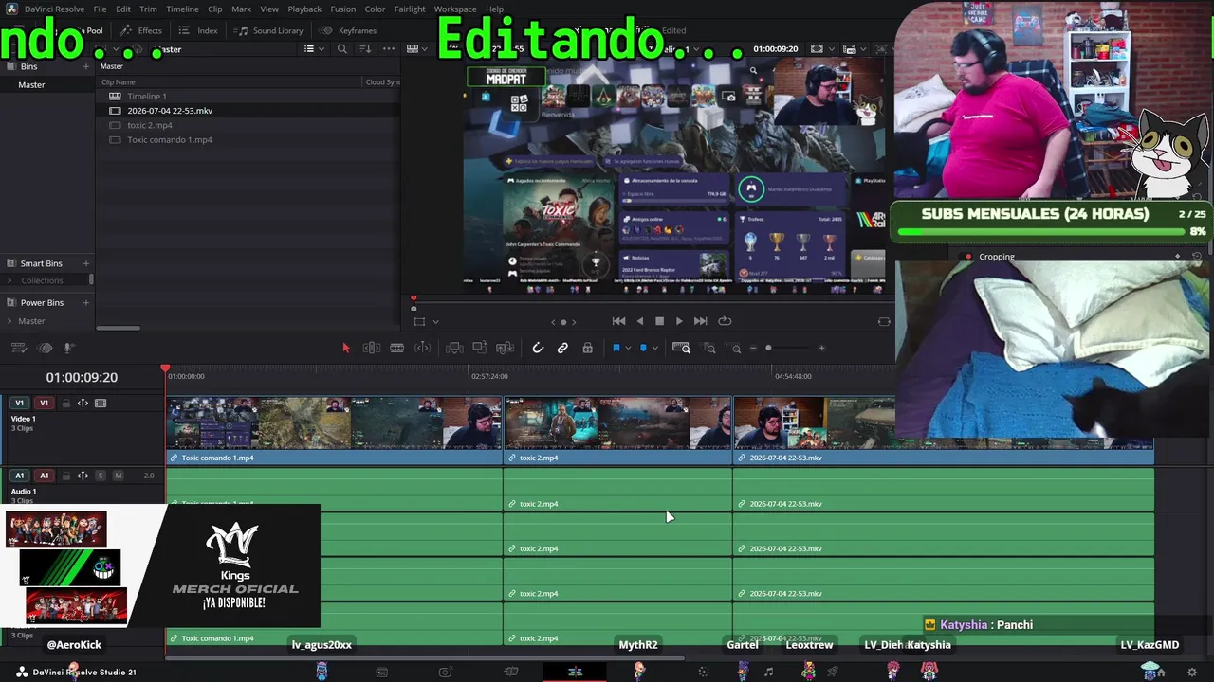Toggle loop playback in viewer

tap(726, 321)
